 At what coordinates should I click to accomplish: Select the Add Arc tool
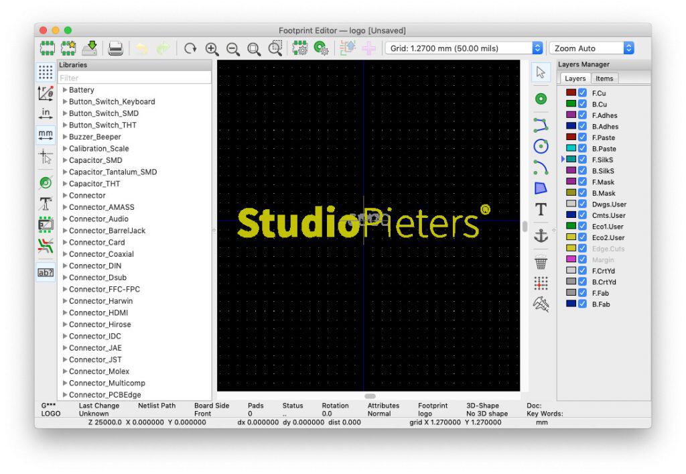[x=541, y=167]
